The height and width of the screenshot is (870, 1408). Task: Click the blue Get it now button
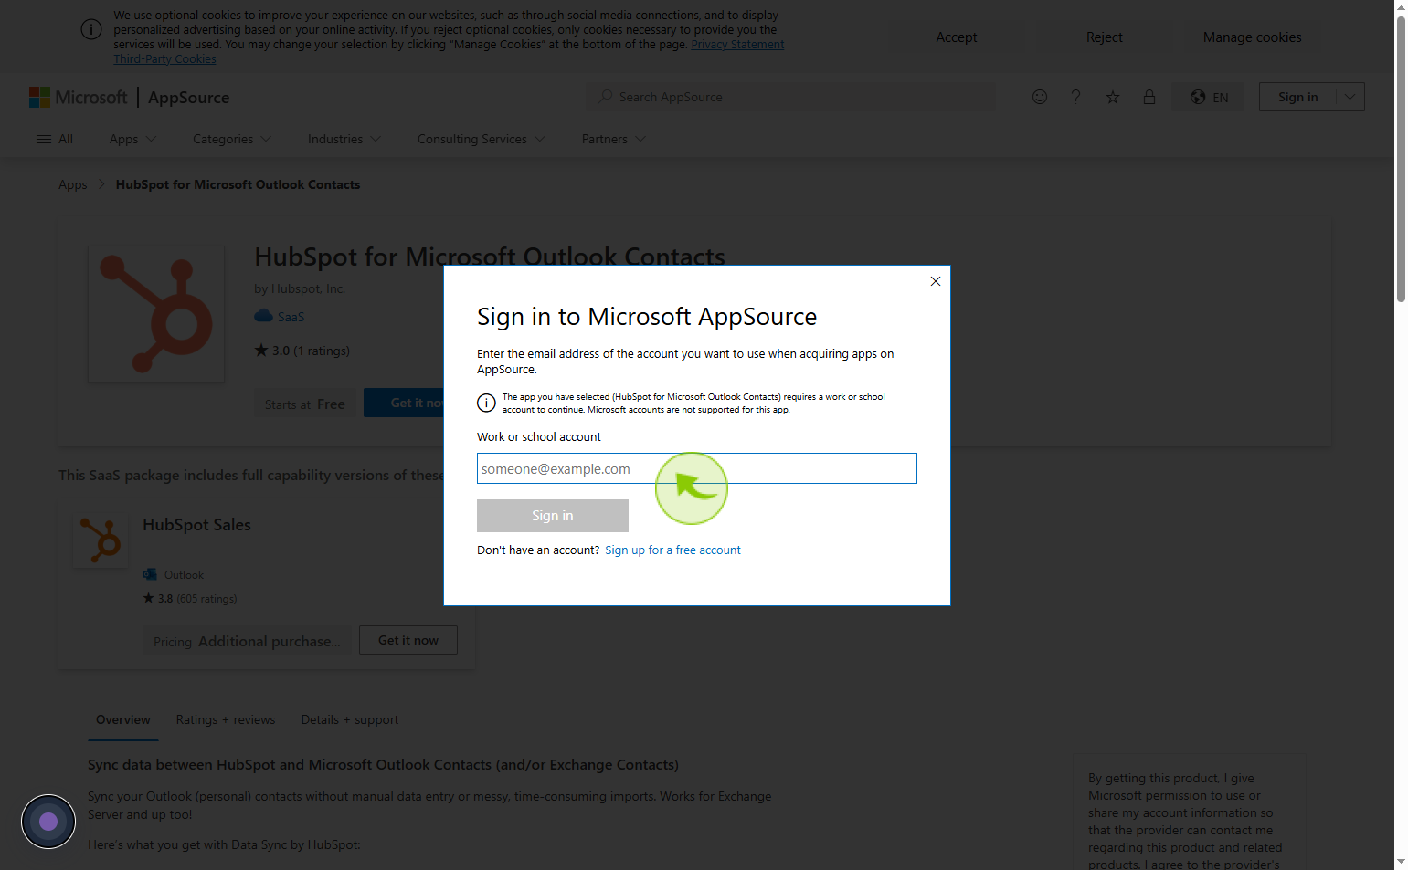[405, 403]
